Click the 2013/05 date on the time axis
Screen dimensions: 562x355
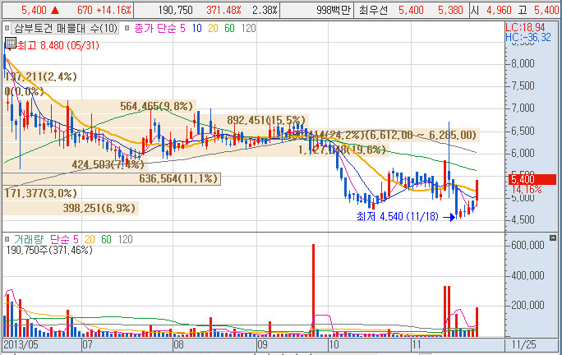click(21, 344)
